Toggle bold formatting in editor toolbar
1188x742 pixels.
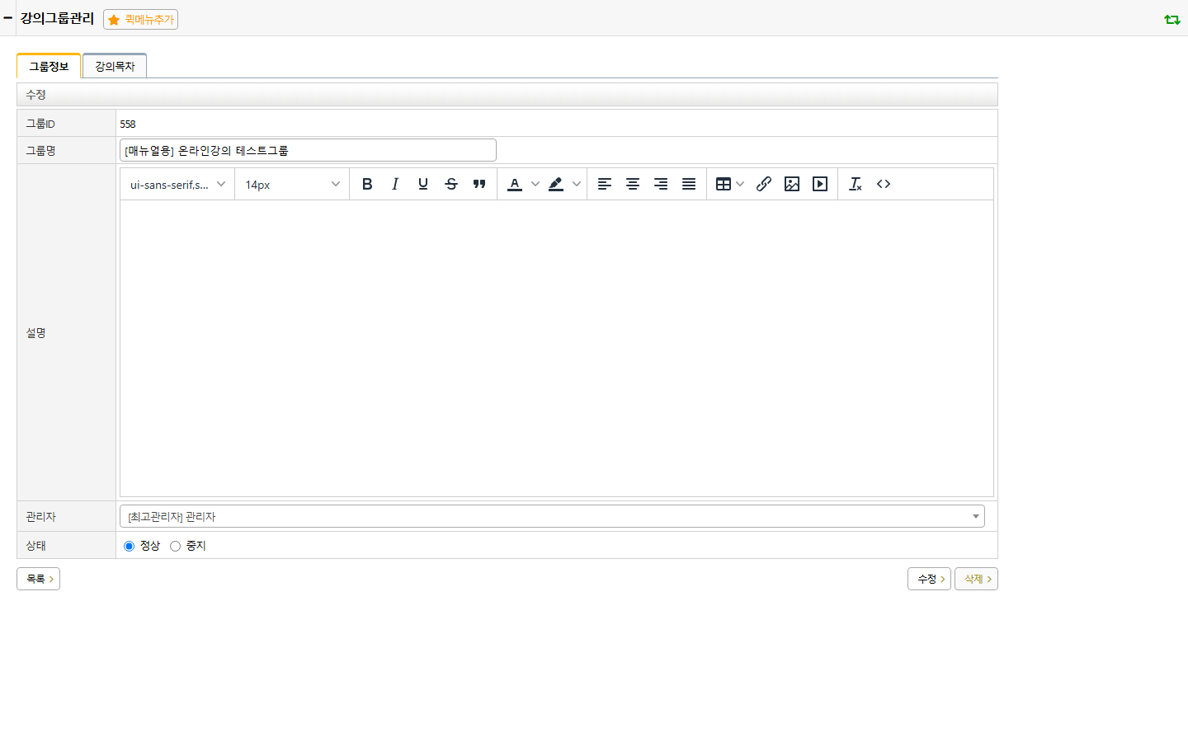(367, 184)
